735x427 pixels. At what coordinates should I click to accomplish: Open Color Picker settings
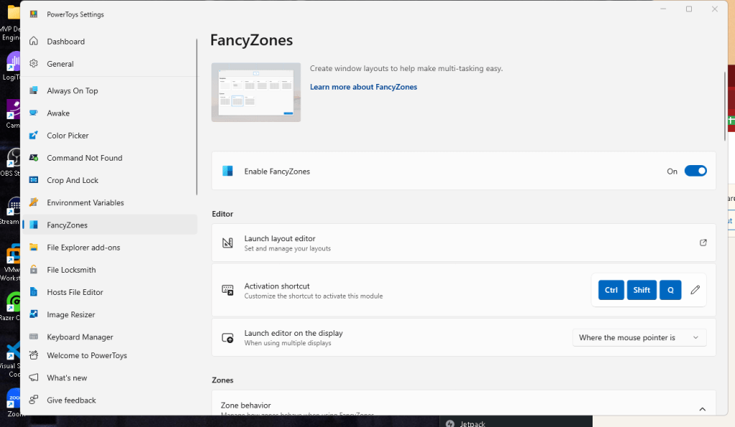tap(110, 136)
